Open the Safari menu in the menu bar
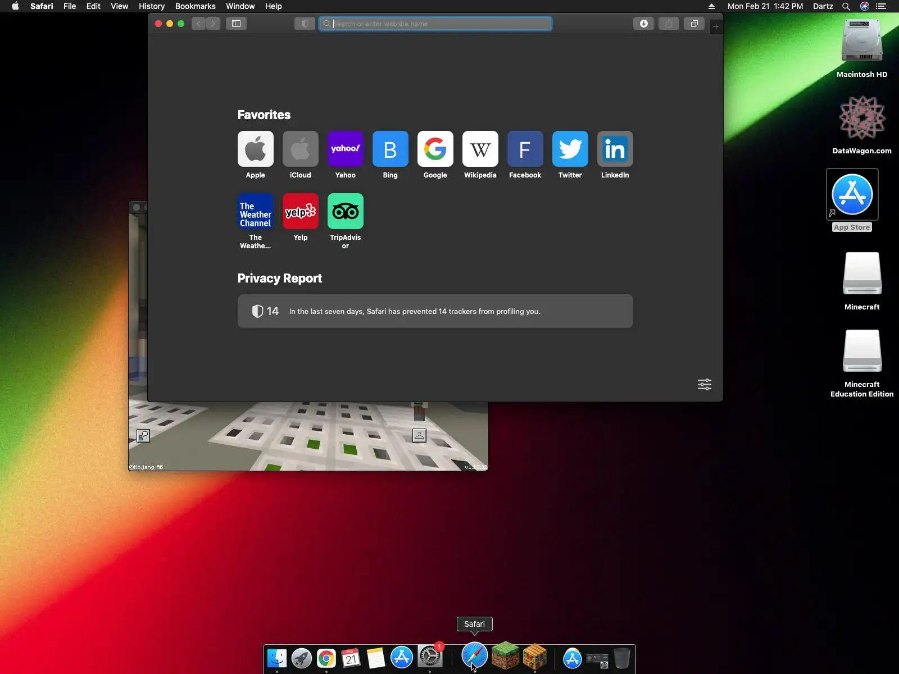Screen dimensions: 899x674 tap(42, 6)
